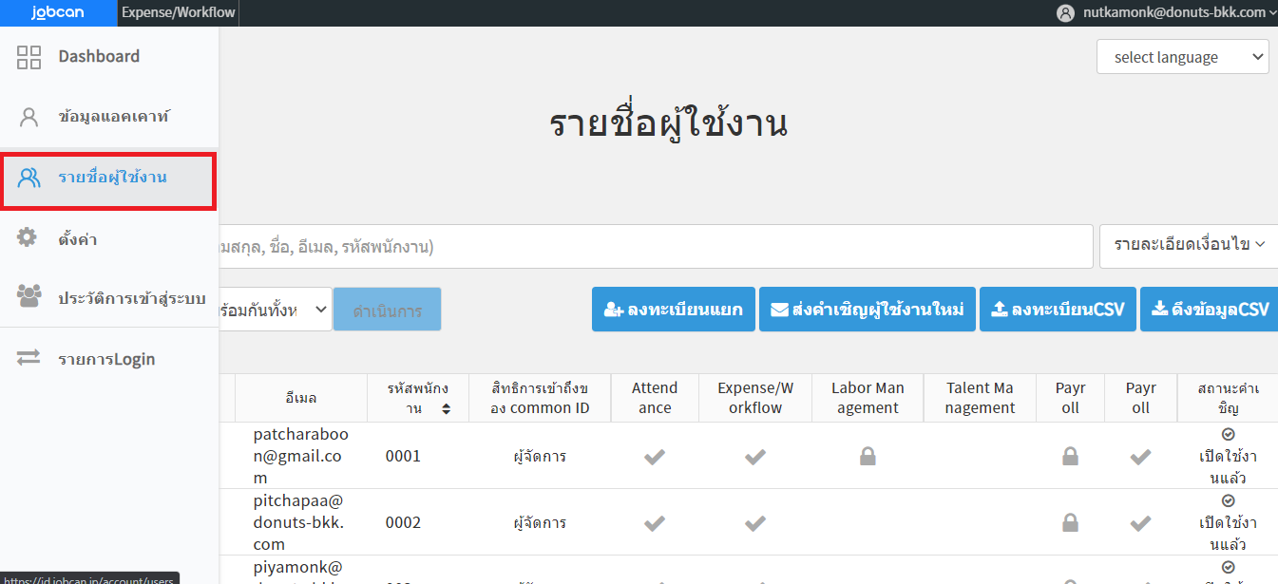Click Payroll checkmark for employee 0001

point(1140,457)
